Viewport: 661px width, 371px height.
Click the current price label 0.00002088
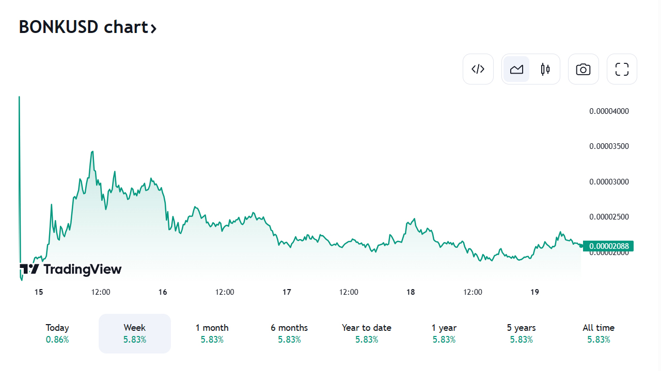click(x=609, y=246)
